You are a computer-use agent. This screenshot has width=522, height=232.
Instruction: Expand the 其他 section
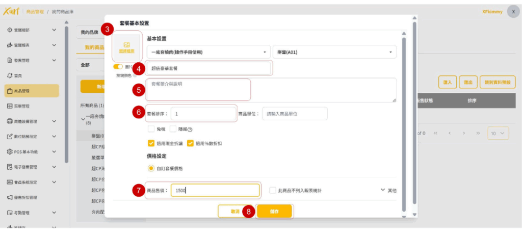pyautogui.click(x=388, y=190)
